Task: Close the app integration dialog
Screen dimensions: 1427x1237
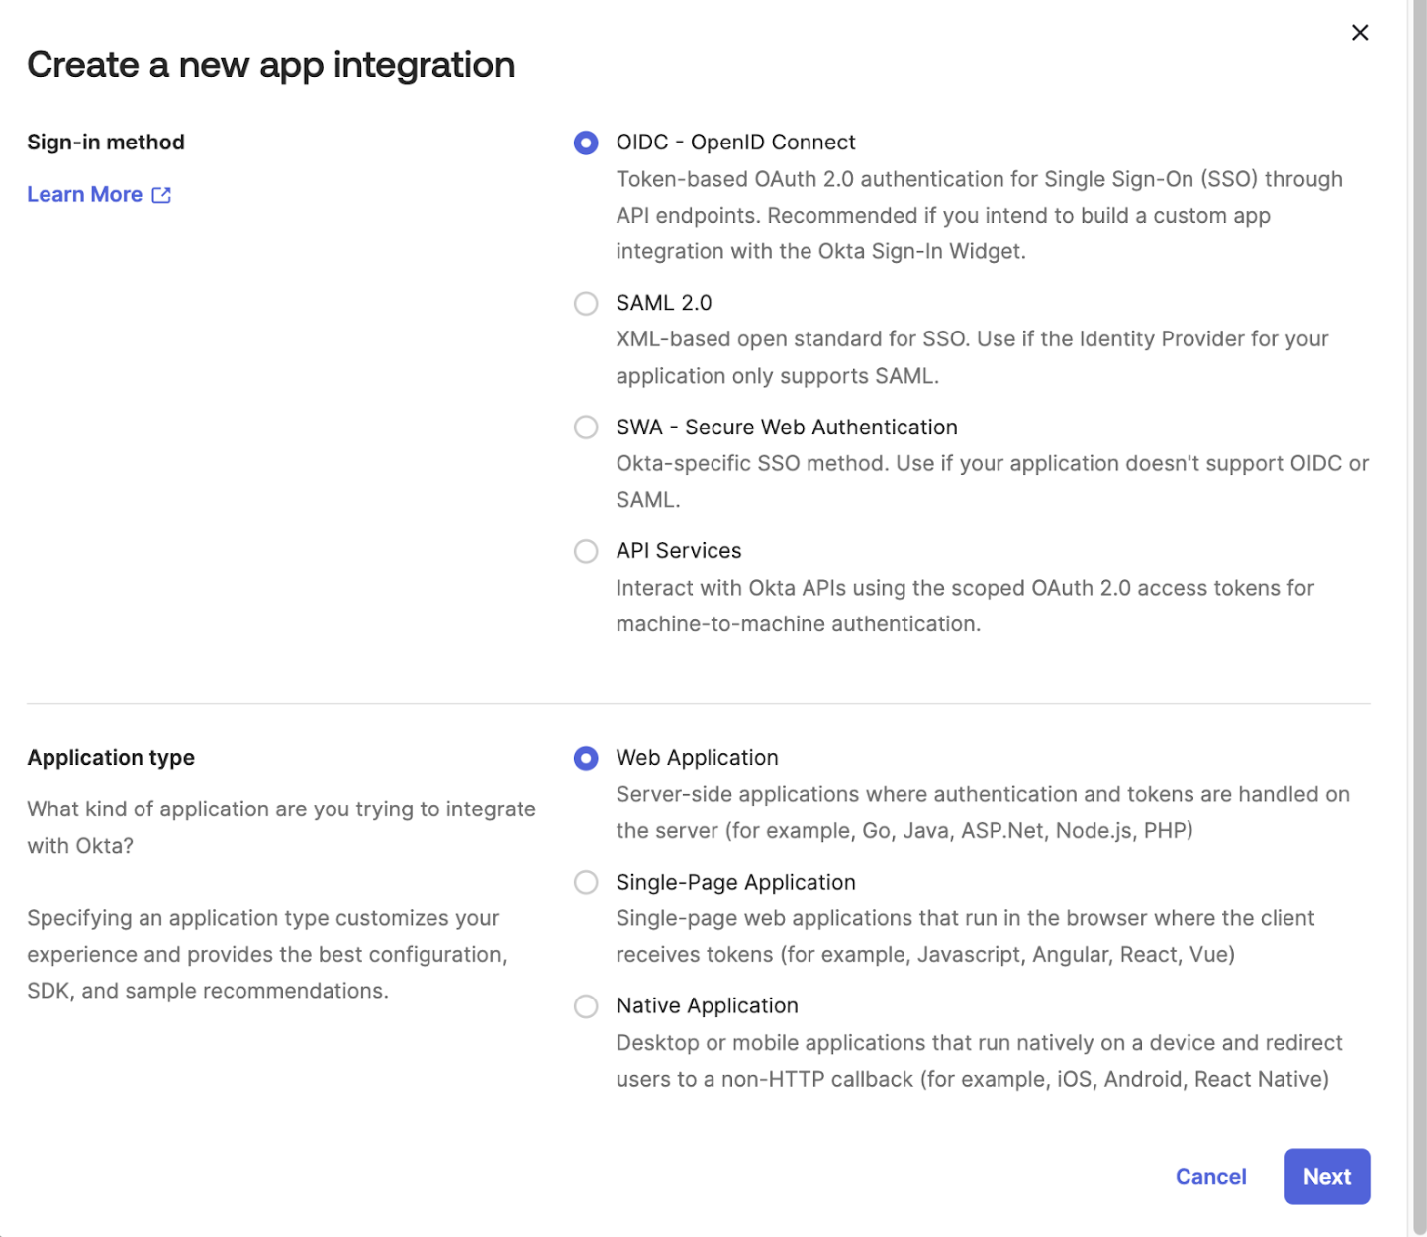Action: tap(1360, 33)
